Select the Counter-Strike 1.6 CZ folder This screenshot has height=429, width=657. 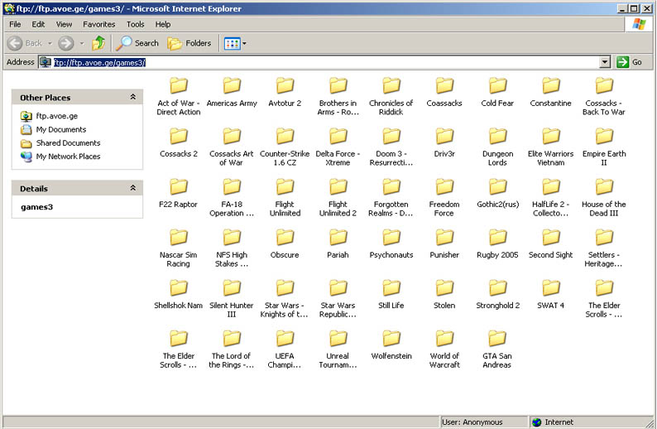point(285,147)
